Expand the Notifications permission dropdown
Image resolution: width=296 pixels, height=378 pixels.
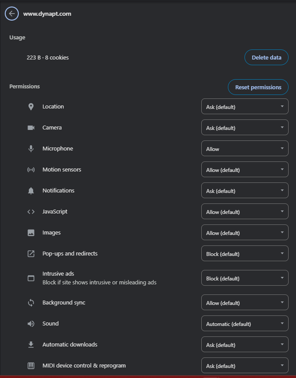244,191
